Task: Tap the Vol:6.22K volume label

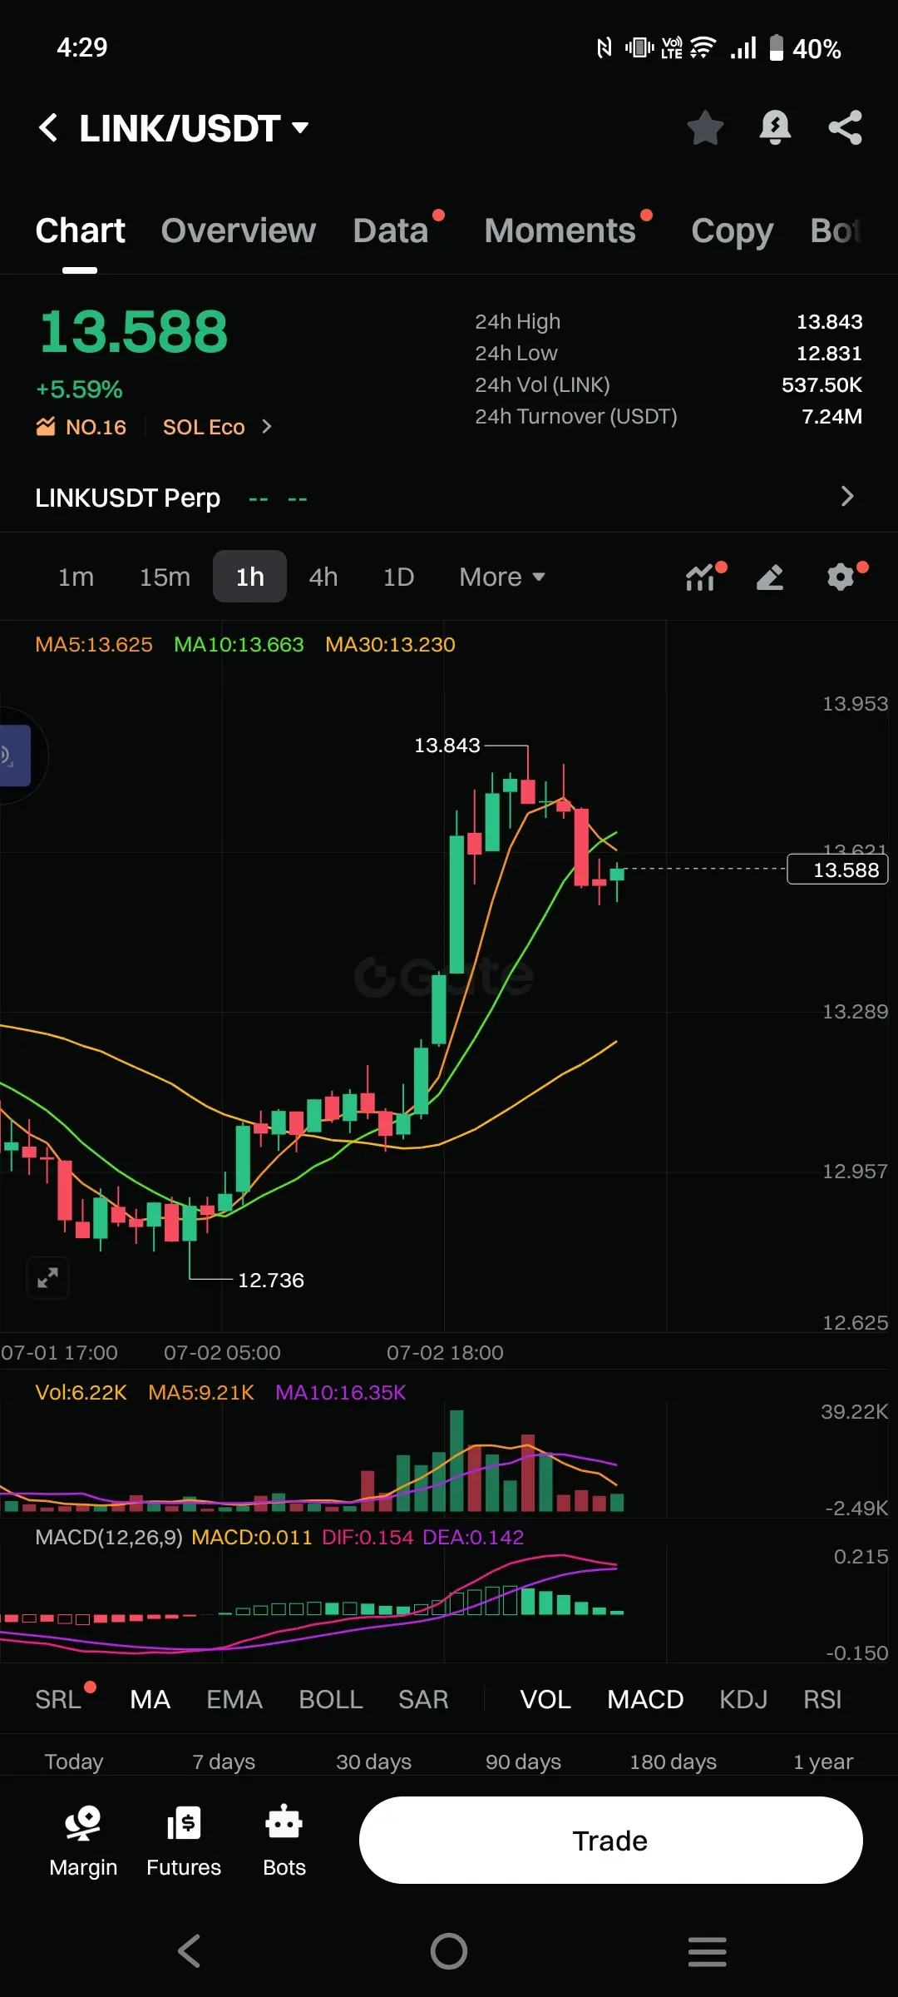Action: click(81, 1393)
